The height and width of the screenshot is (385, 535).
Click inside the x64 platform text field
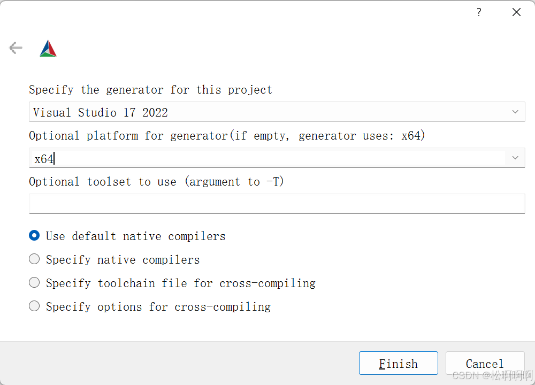tap(214, 158)
